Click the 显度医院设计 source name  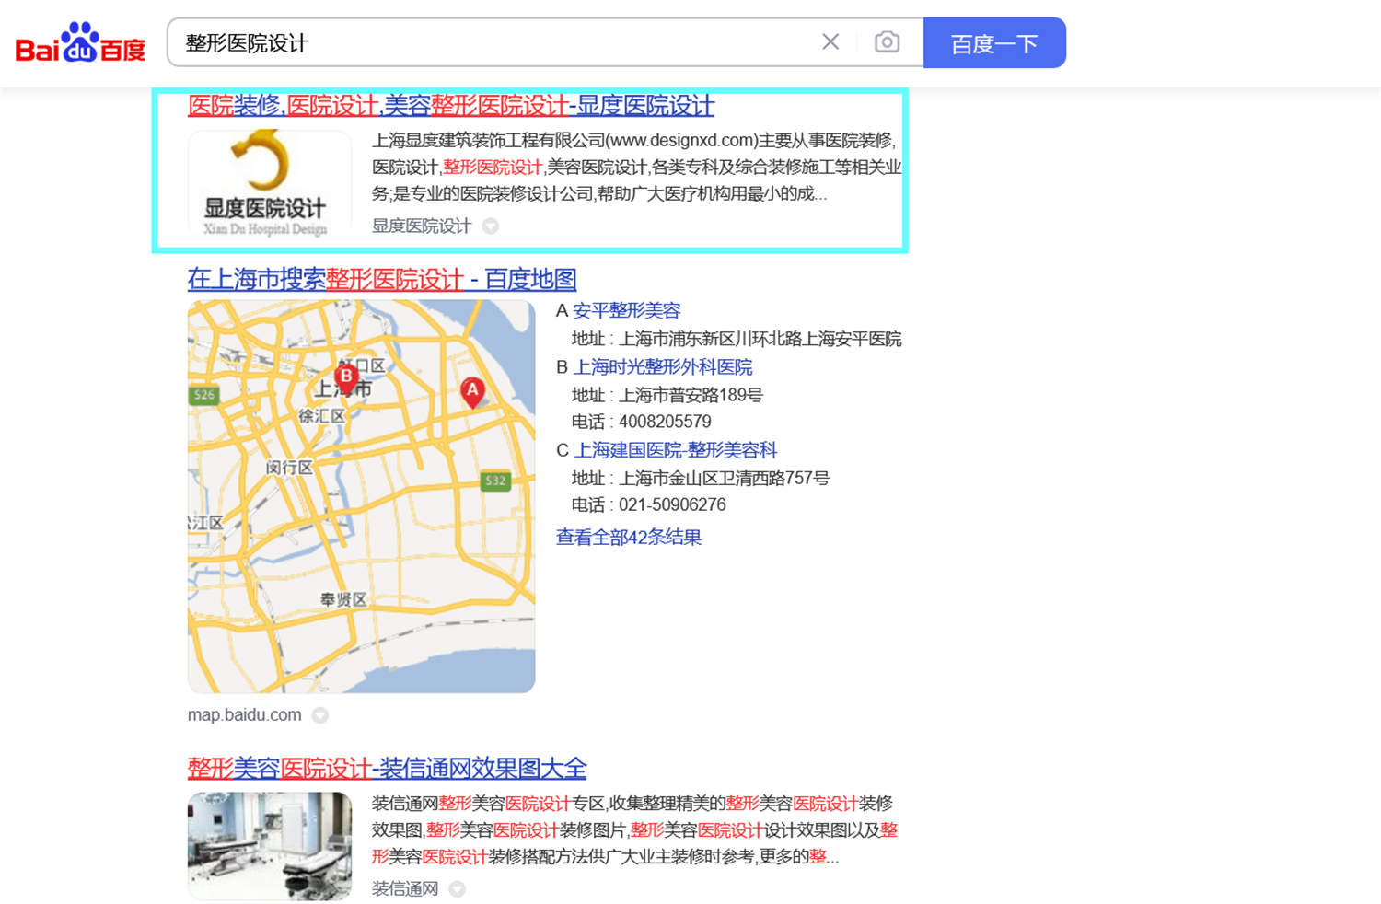(422, 226)
